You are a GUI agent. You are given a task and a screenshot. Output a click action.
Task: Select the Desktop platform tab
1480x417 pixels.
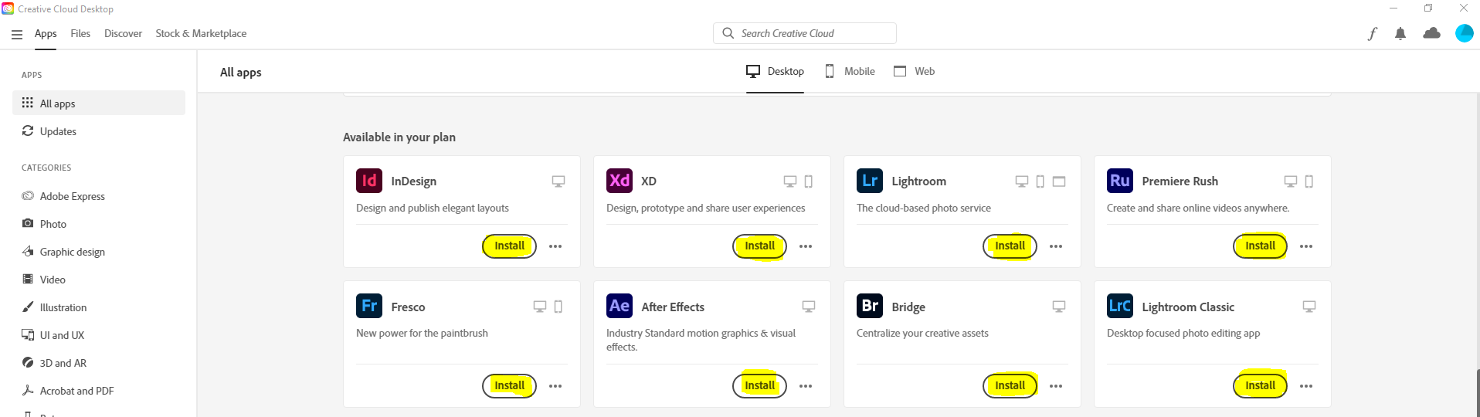tap(775, 71)
